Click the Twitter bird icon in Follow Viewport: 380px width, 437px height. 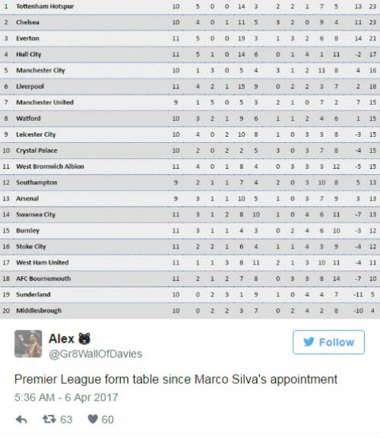[309, 342]
